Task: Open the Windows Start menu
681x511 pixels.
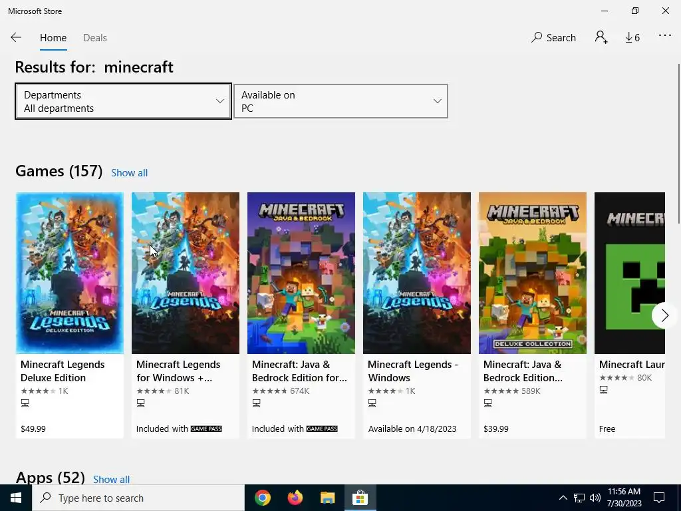Action: click(x=16, y=498)
